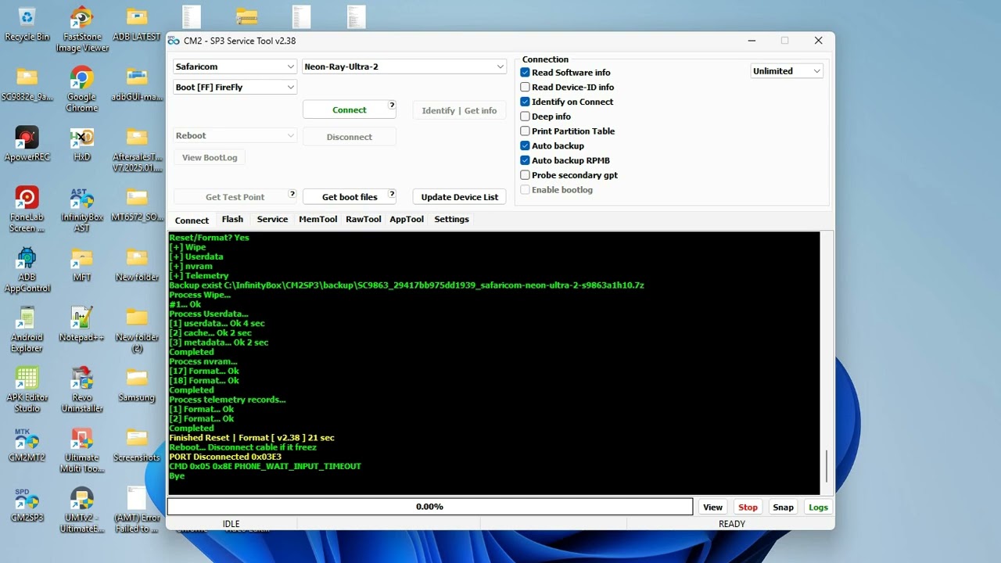Viewport: 1001px width, 563px height.
Task: Launch FoneLab Screen recorder shortcut
Action: coord(27,210)
